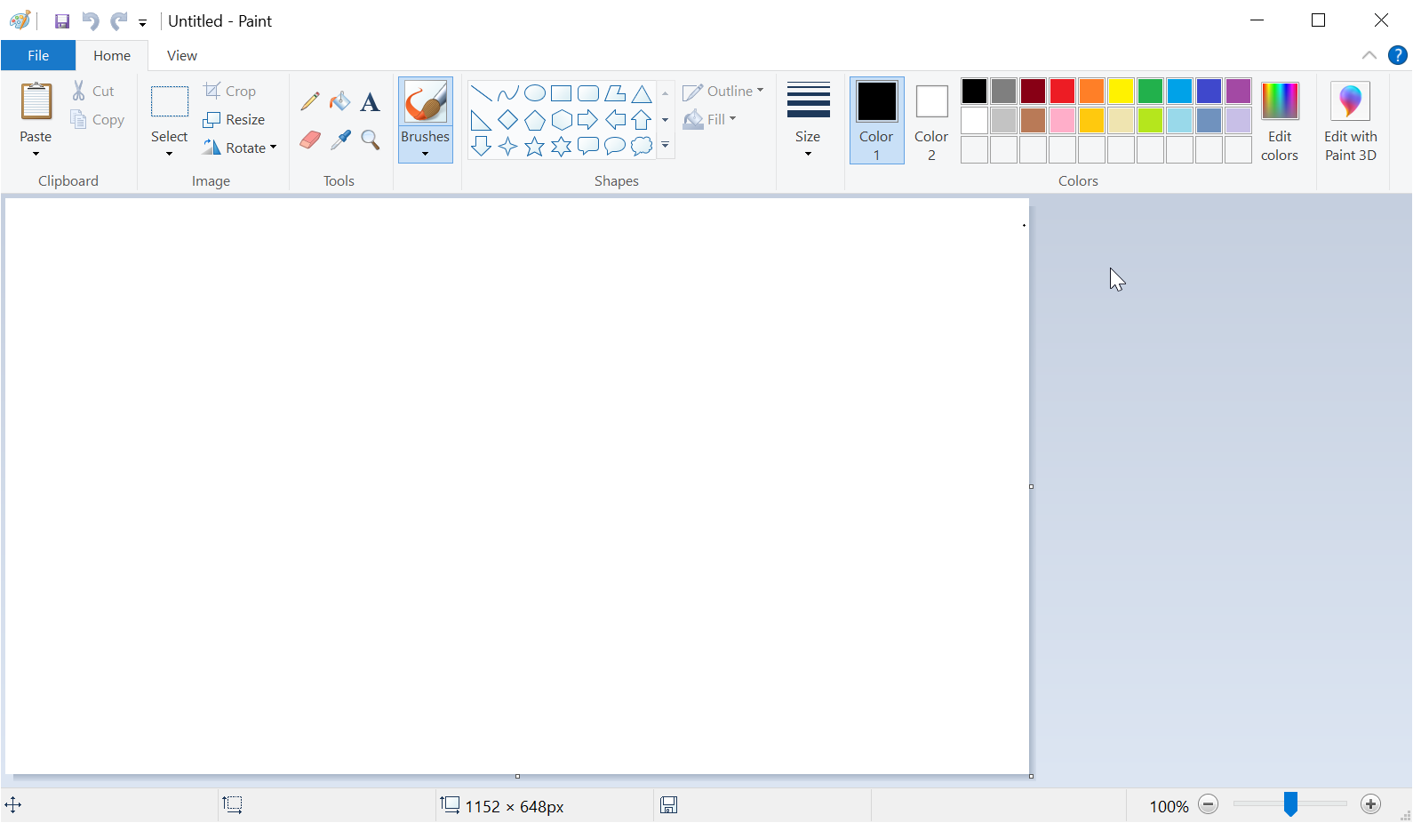Choose the Four-point star shape
Screen dimensions: 1413x823
tap(508, 147)
